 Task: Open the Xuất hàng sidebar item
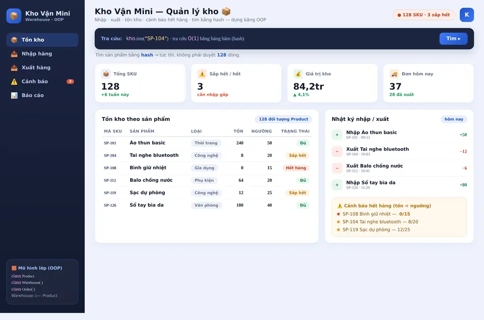(42, 68)
